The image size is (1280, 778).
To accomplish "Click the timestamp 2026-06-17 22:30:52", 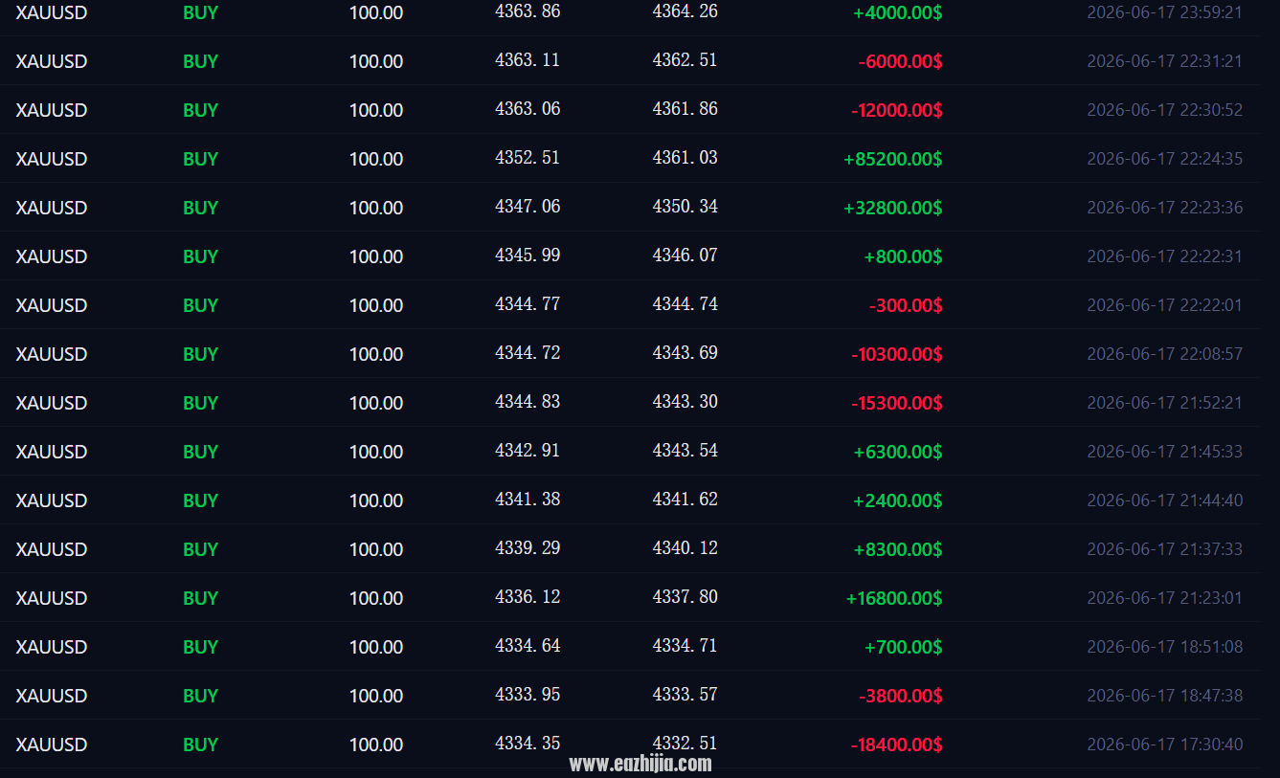I will 1165,110.
